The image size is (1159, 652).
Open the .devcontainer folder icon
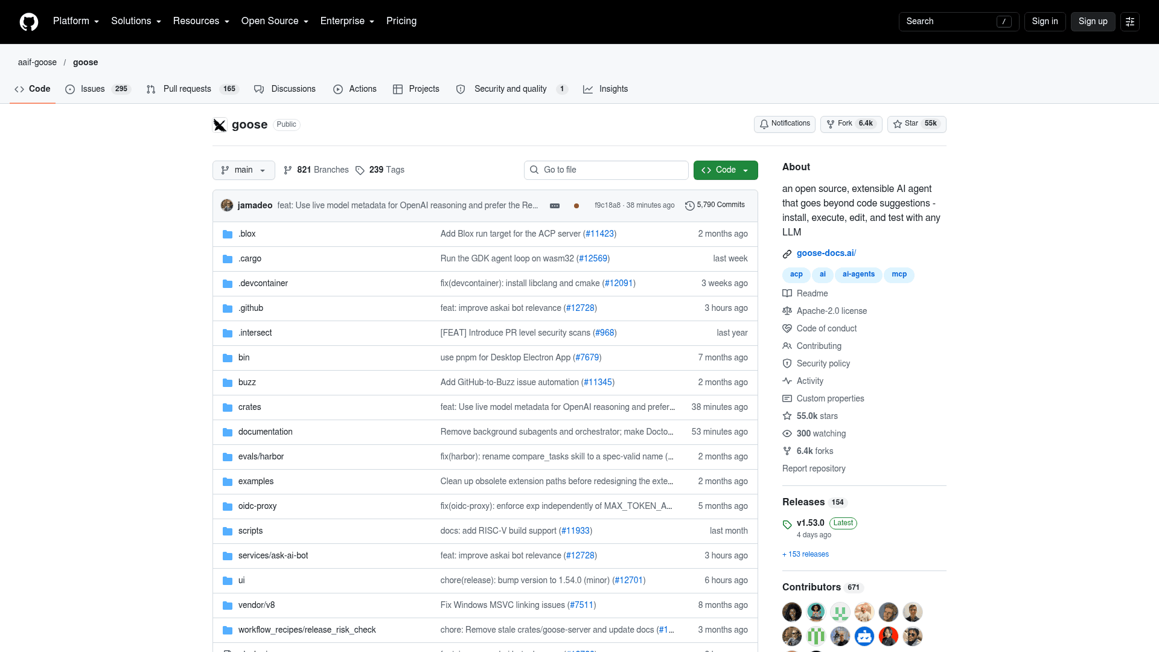(228, 284)
